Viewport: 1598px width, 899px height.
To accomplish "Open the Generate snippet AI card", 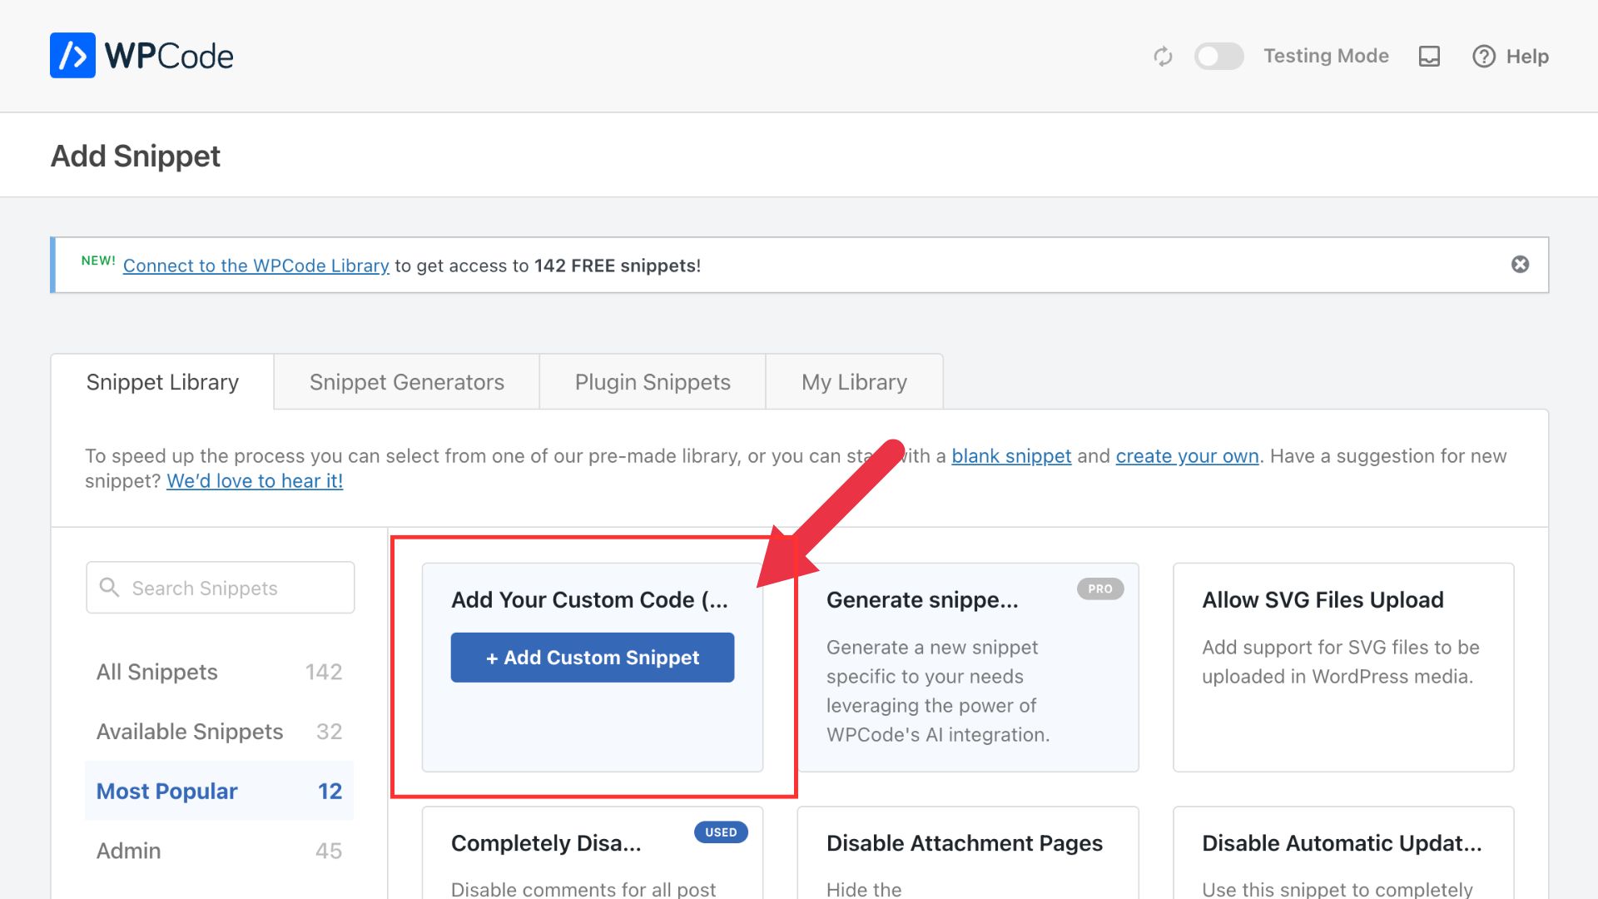I will (968, 668).
